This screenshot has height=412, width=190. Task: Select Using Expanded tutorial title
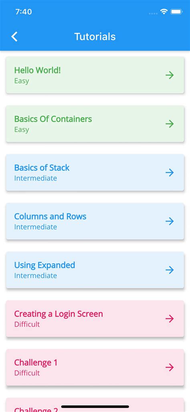pyautogui.click(x=44, y=265)
